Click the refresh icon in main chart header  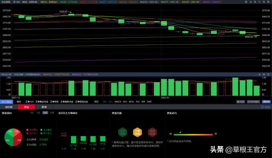pos(259,2)
